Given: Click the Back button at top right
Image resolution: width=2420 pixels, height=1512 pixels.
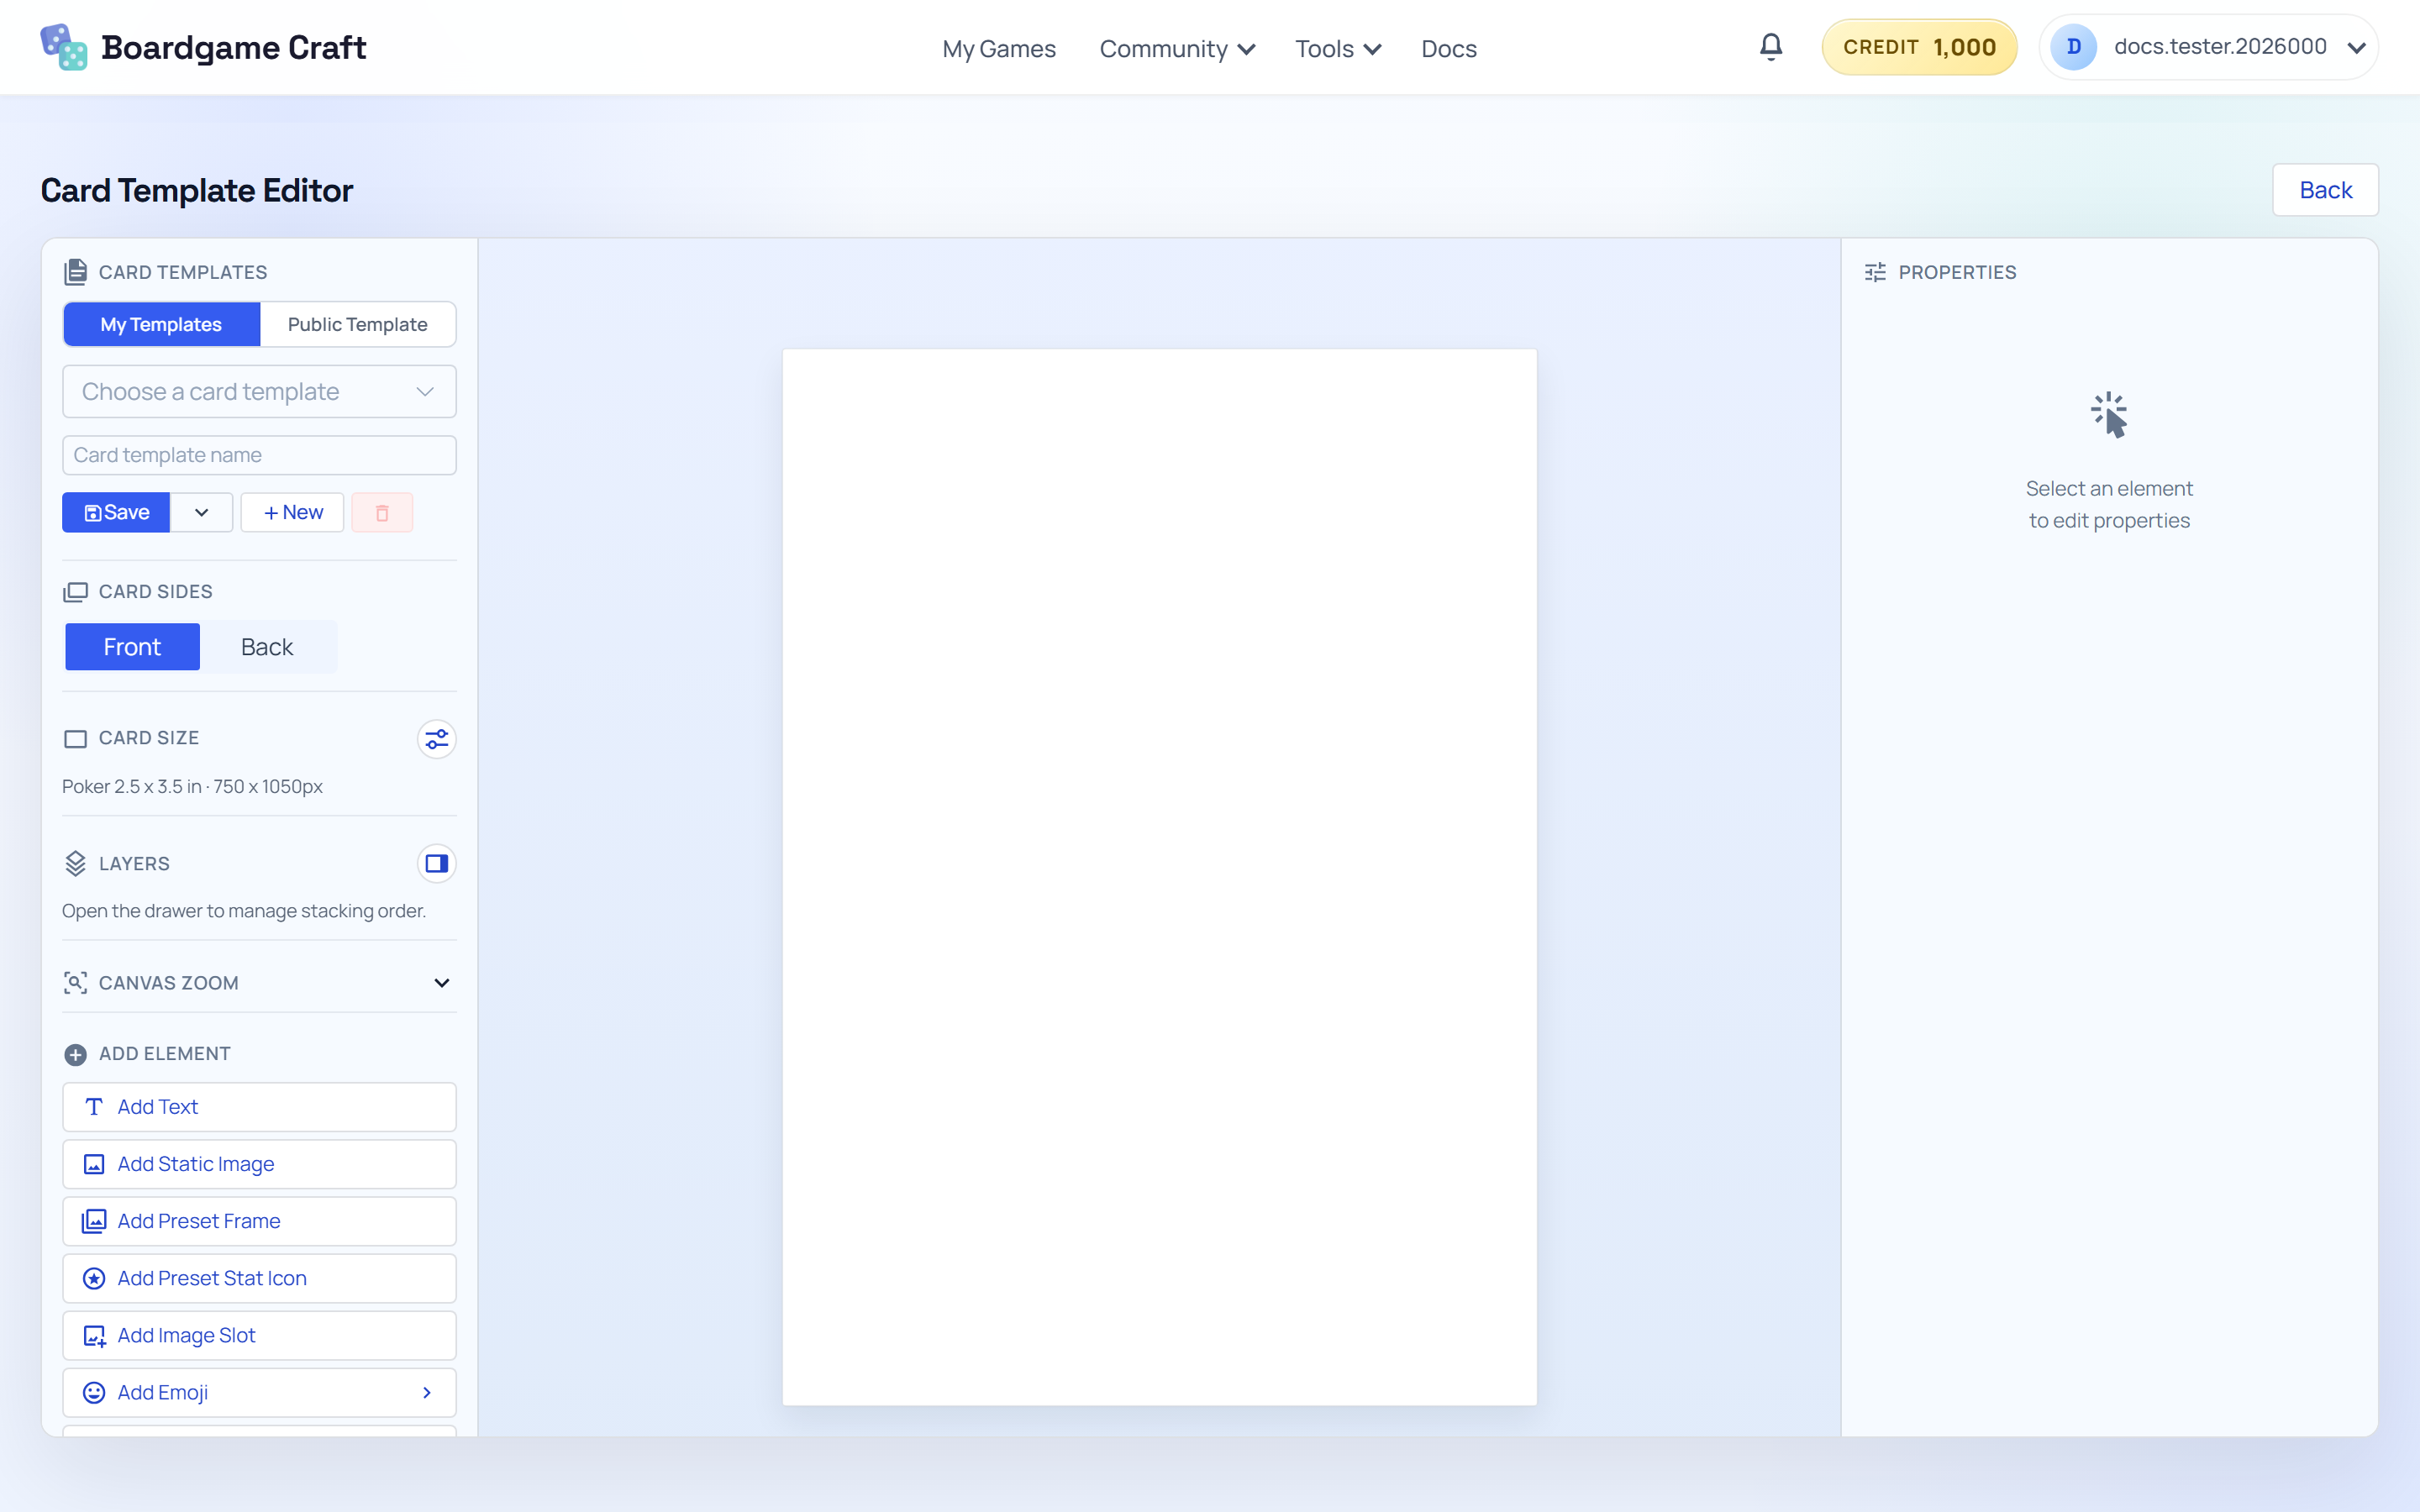Looking at the screenshot, I should tap(2325, 190).
